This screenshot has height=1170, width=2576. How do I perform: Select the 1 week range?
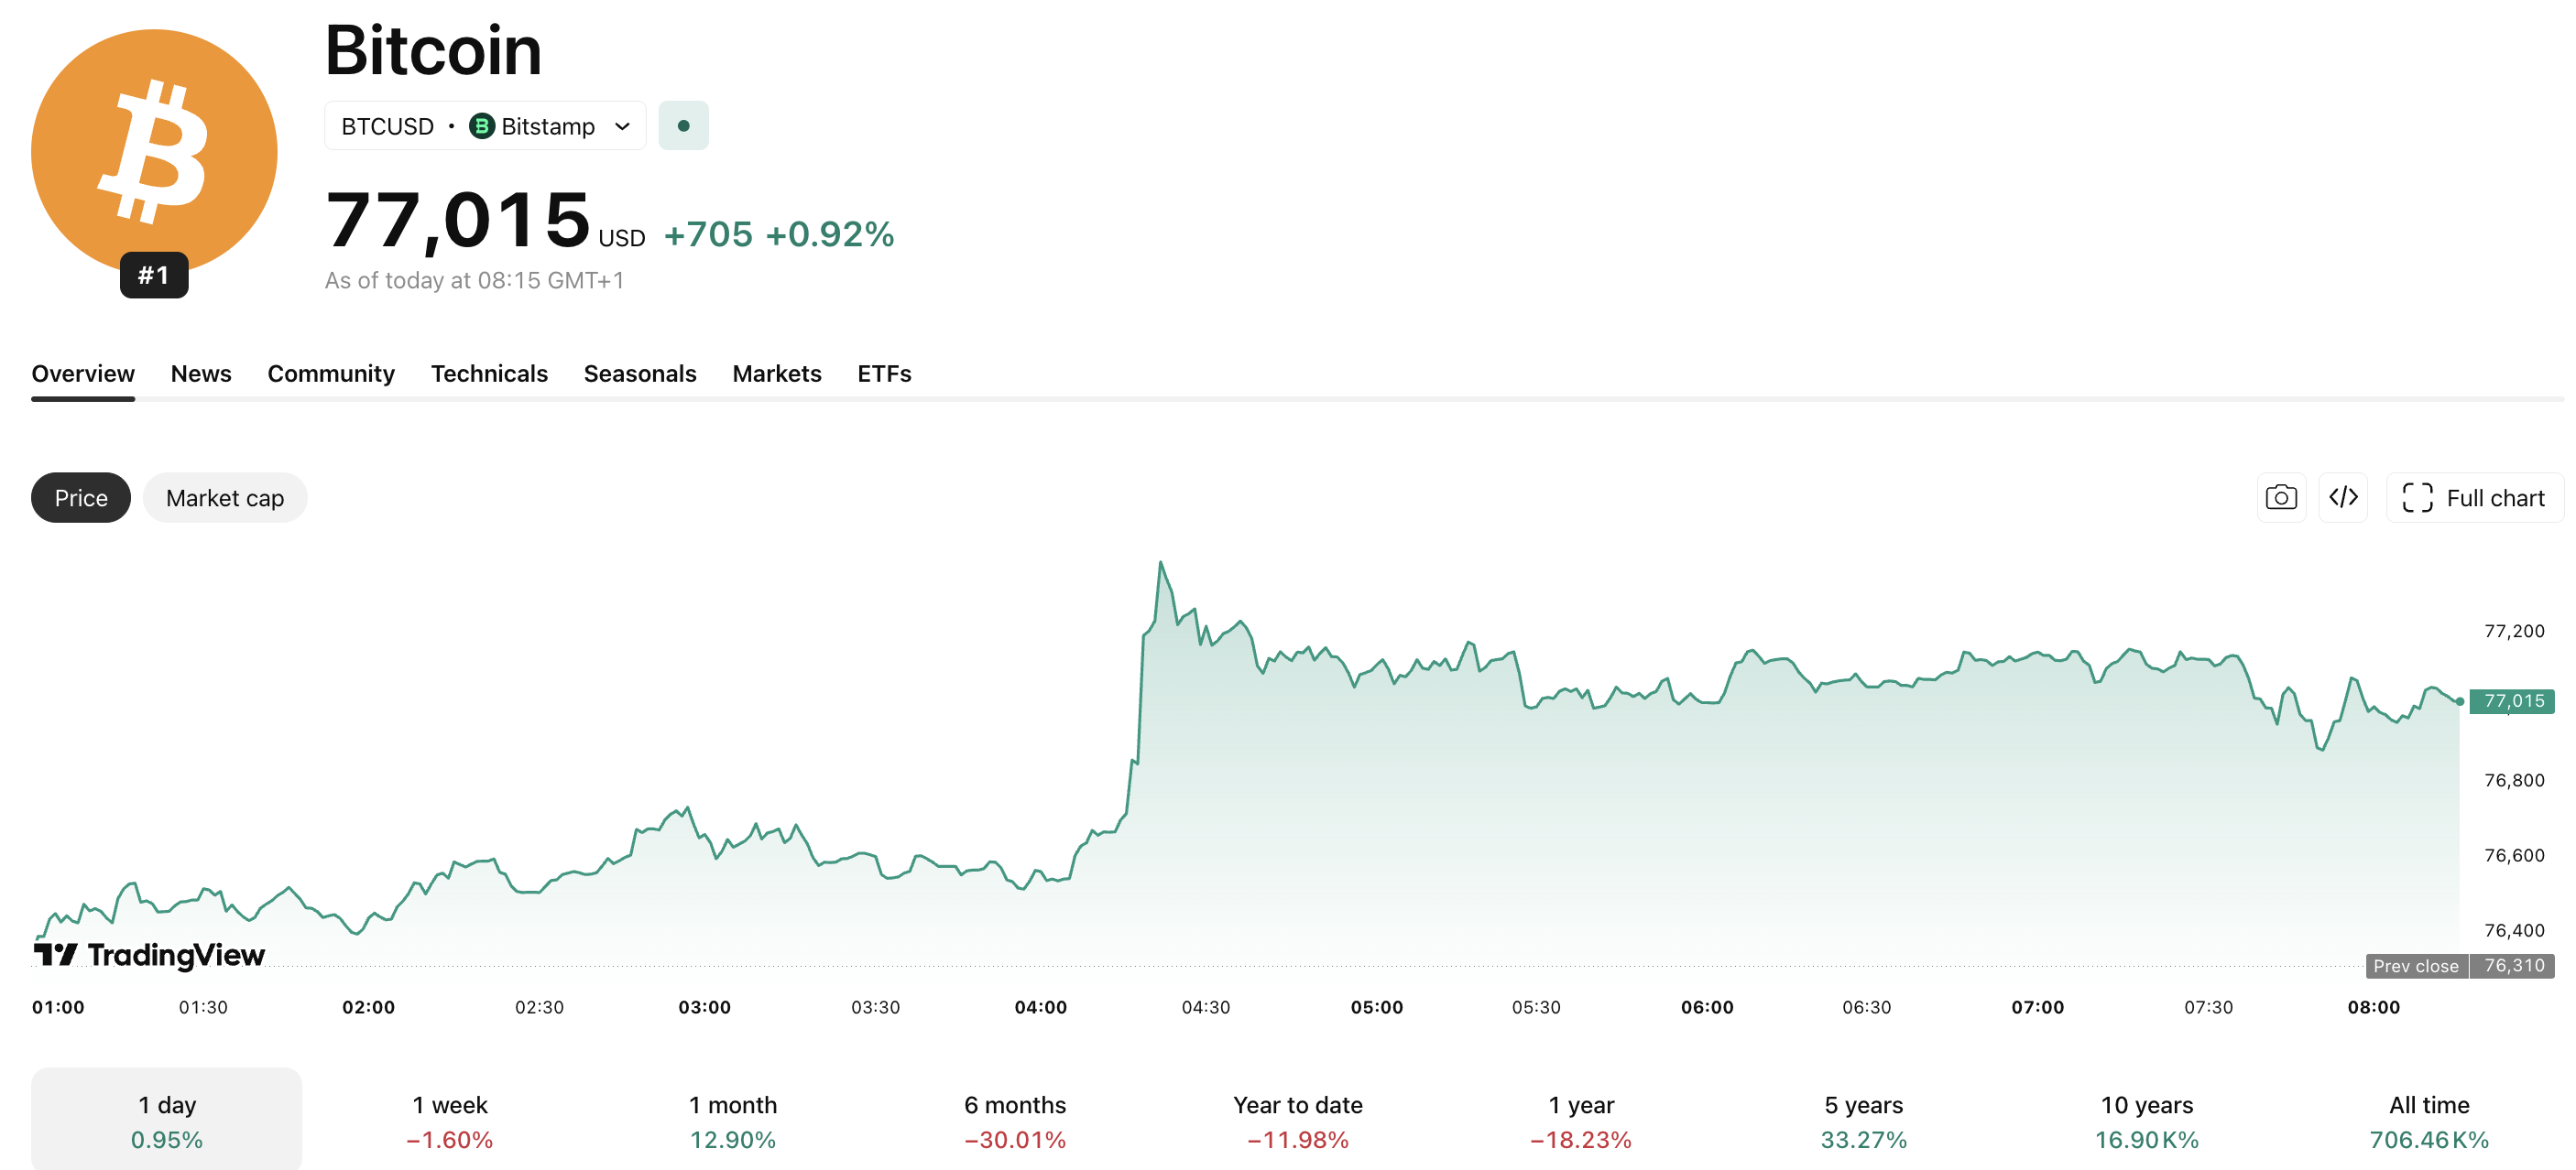450,1121
